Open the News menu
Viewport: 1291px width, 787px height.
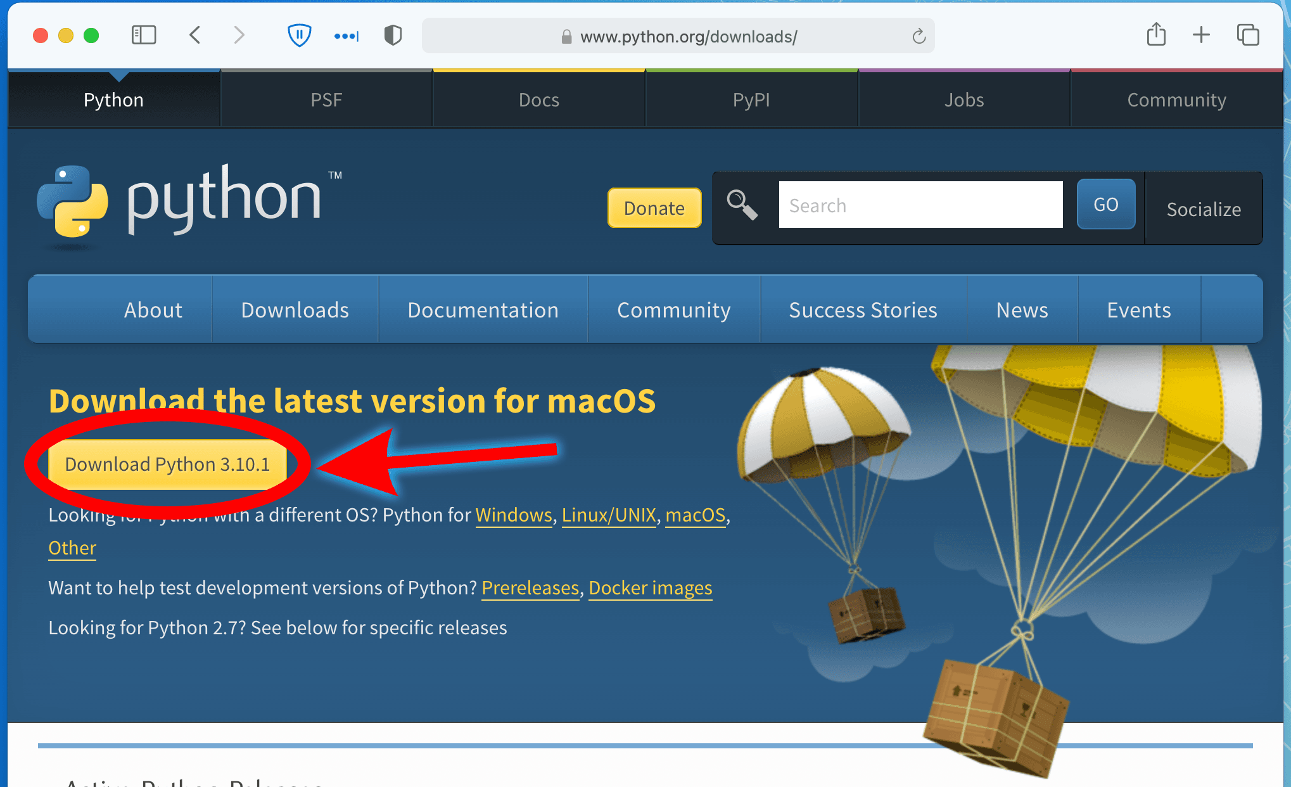pyautogui.click(x=1022, y=310)
